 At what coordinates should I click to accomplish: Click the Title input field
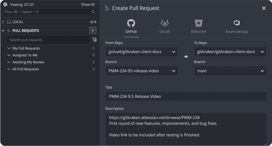point(186,96)
